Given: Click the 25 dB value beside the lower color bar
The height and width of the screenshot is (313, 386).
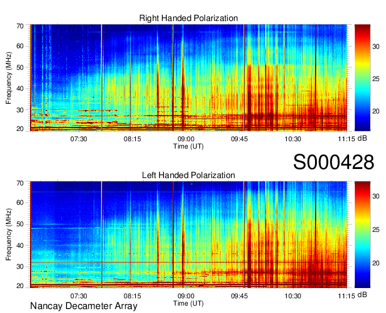Looking at the screenshot, I should (376, 230).
